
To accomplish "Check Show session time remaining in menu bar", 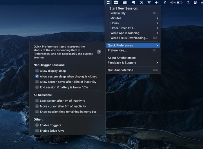I will pos(37,112).
